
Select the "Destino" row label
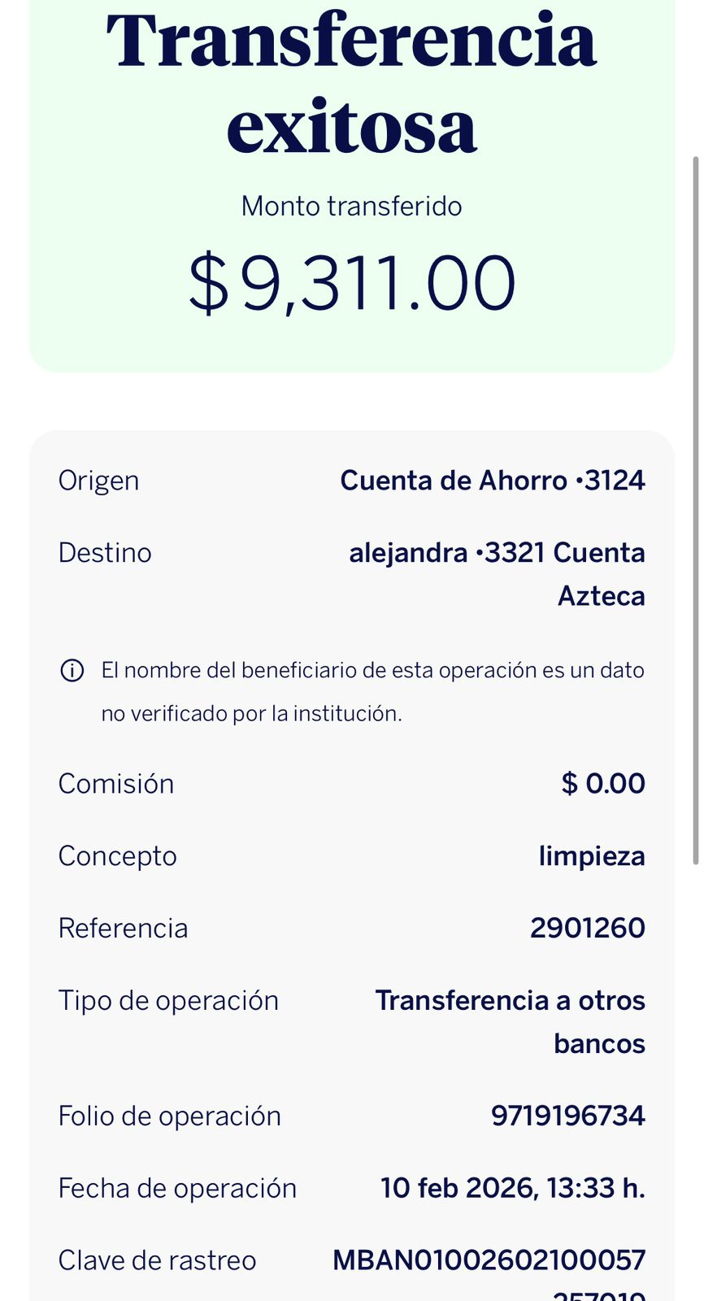105,553
